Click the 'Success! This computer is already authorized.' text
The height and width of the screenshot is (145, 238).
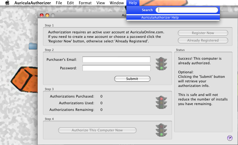200,61
